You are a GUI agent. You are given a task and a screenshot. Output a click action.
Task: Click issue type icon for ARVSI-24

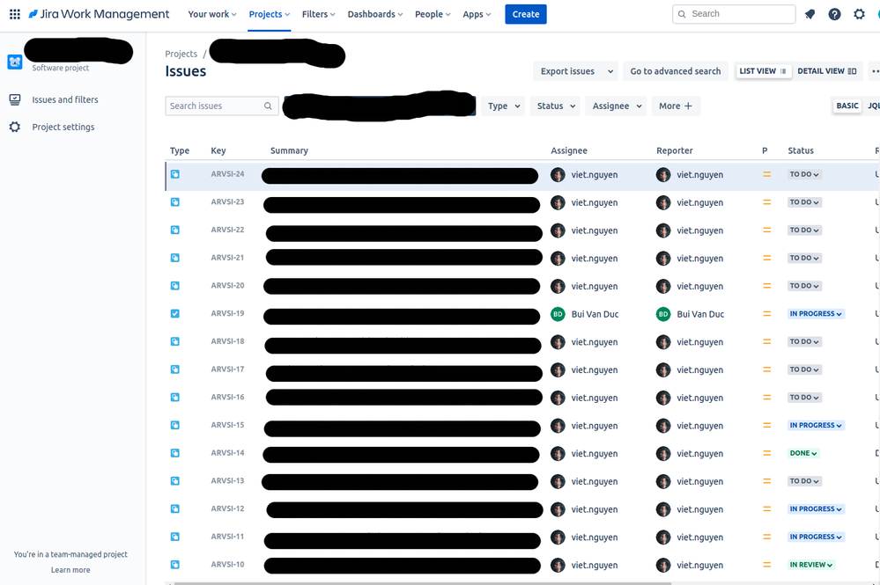click(x=175, y=174)
